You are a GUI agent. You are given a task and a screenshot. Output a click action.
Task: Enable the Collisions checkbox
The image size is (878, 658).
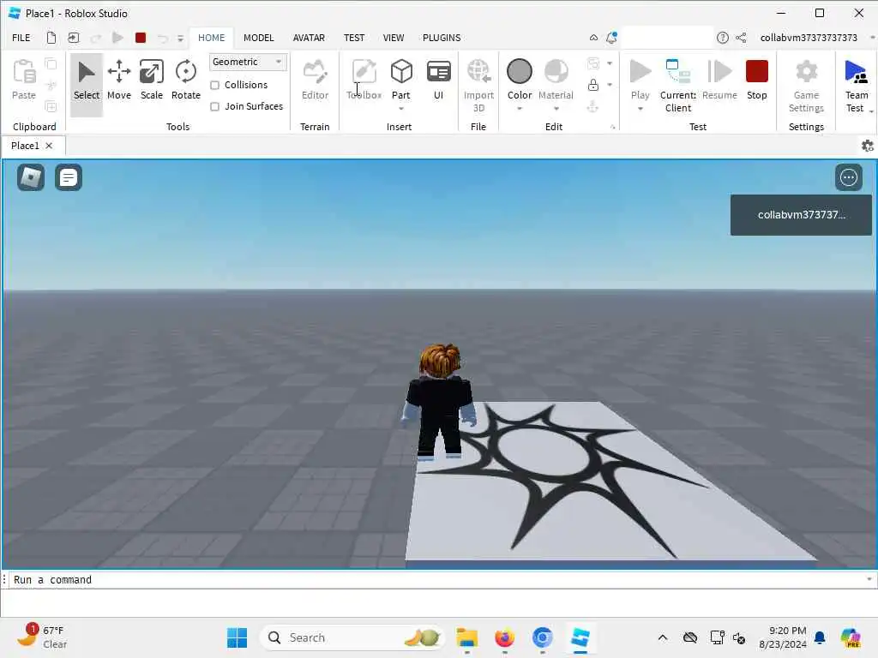pyautogui.click(x=214, y=85)
